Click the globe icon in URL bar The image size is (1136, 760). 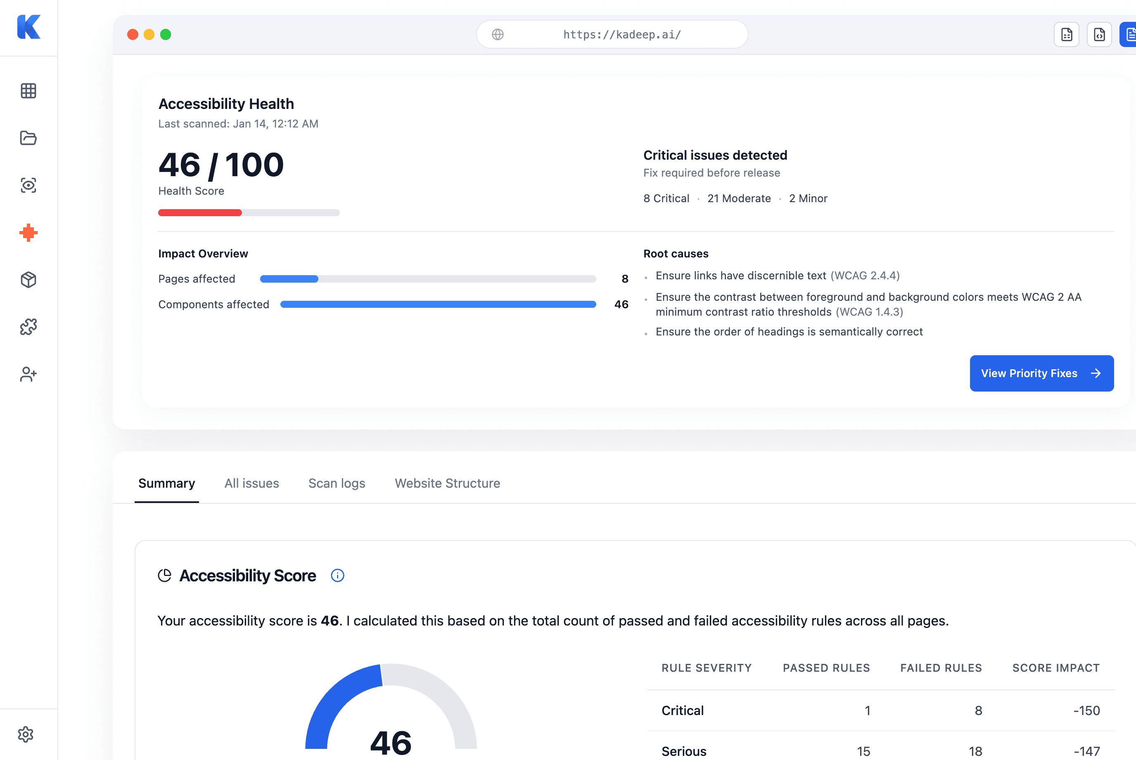pos(498,34)
